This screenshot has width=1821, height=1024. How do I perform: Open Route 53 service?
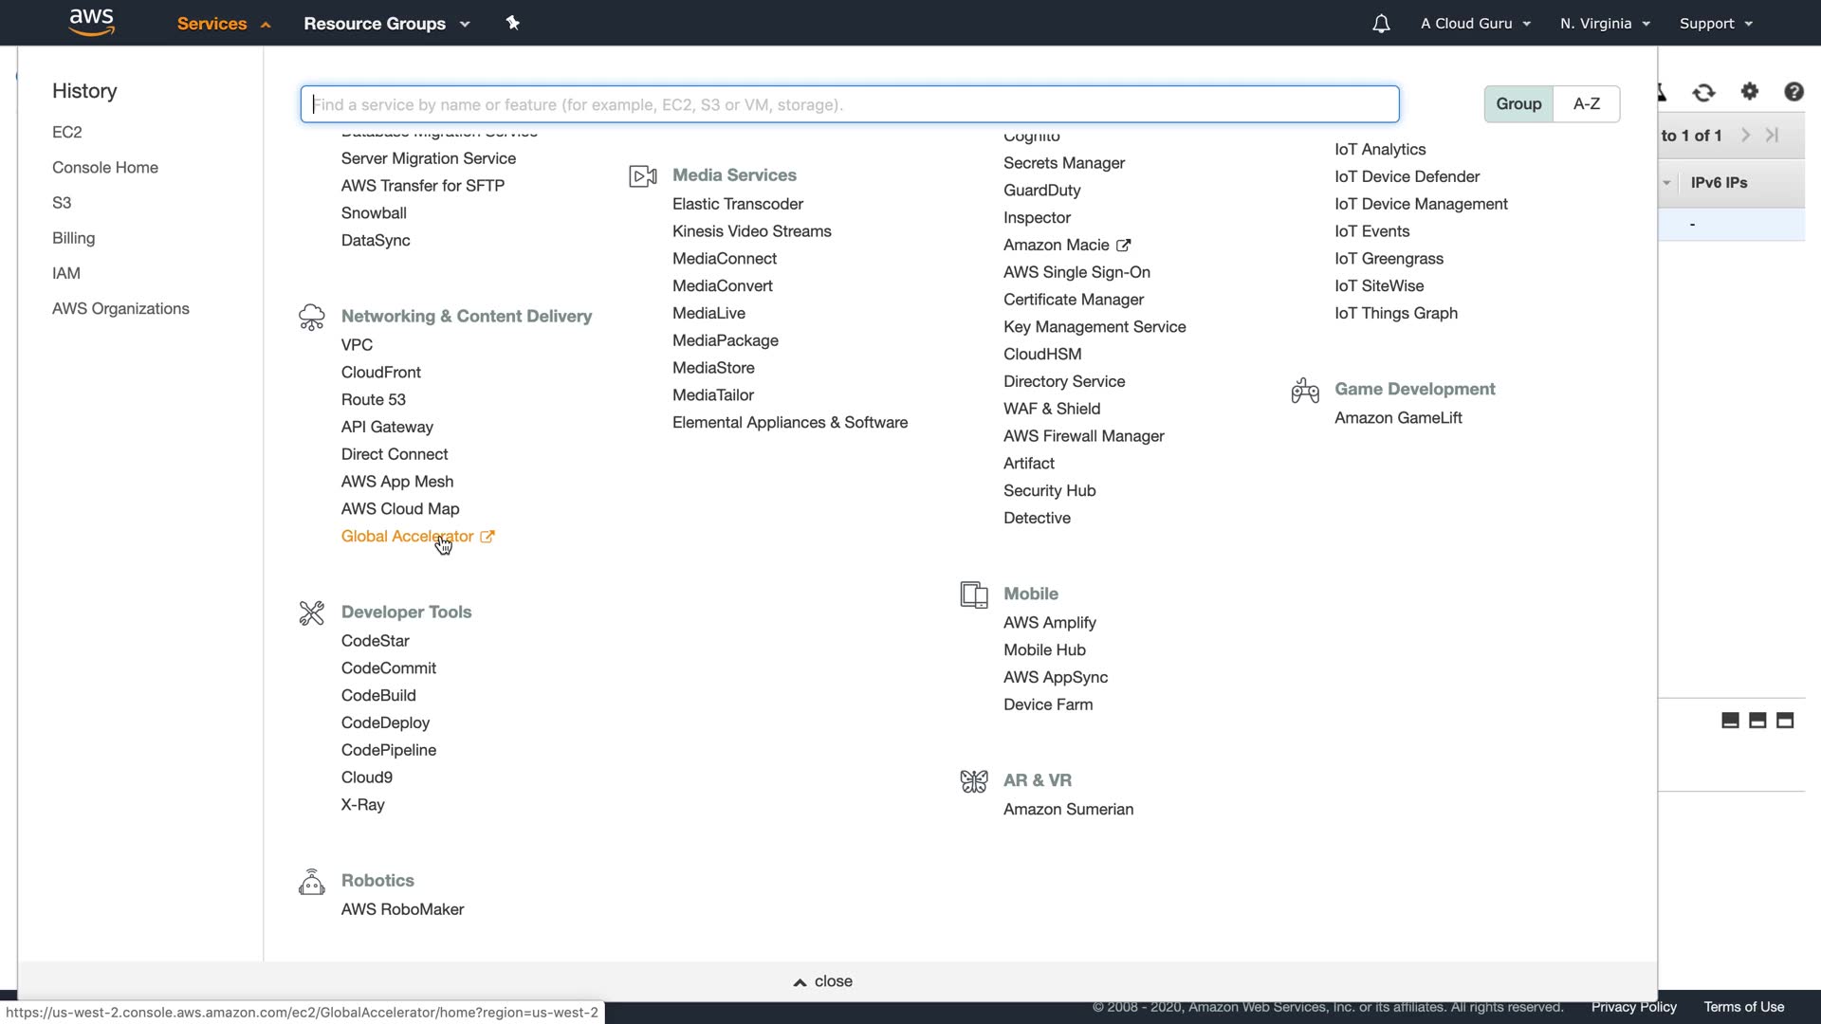pyautogui.click(x=374, y=400)
